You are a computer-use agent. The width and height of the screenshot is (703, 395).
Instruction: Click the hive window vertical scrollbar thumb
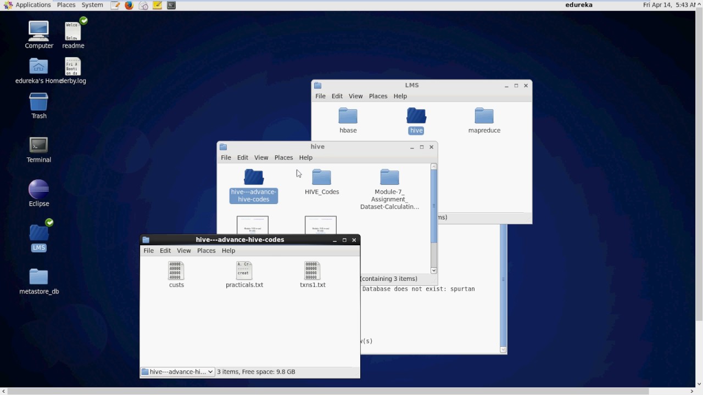coord(434,206)
